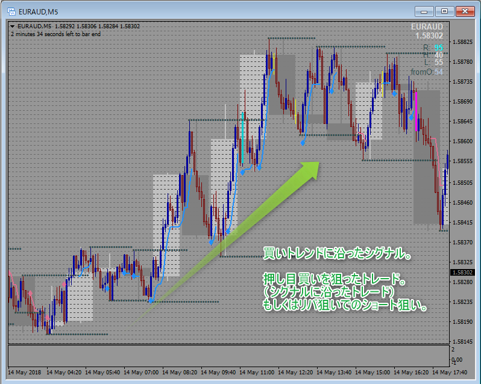Click the 14 May 09:40 time axis label
Image resolution: width=481 pixels, height=384 pixels.
[218, 373]
